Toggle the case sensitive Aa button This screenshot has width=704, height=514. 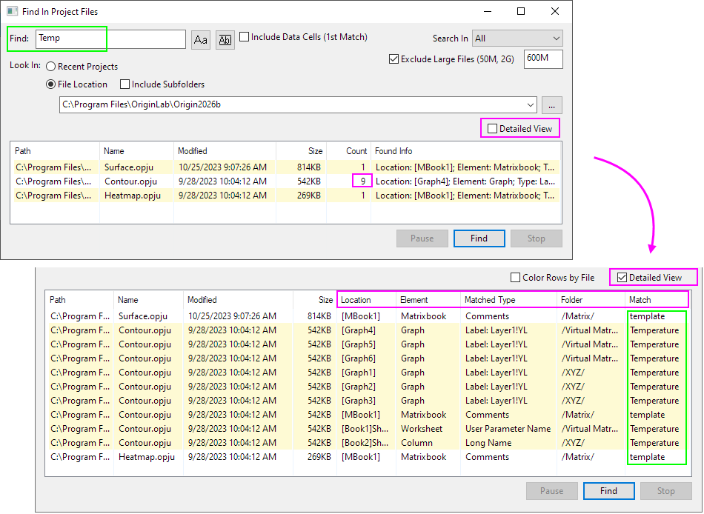[x=201, y=40]
